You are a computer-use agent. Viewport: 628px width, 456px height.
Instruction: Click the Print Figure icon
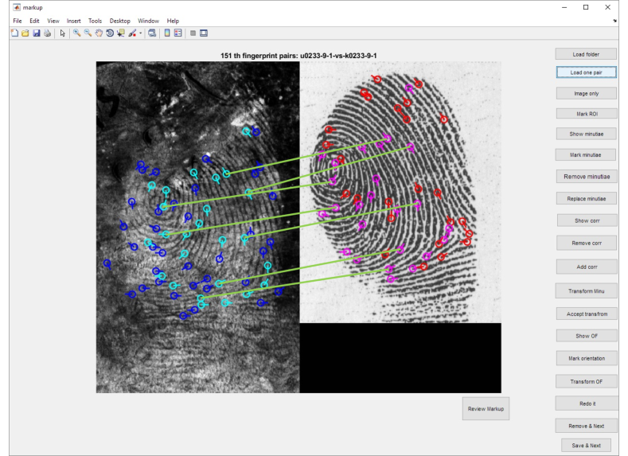point(47,33)
